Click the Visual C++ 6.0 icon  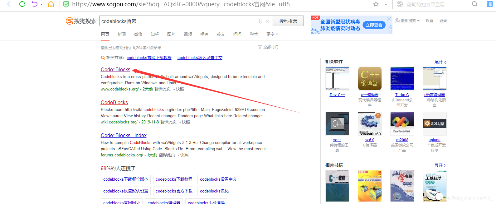pyautogui.click(x=370, y=124)
